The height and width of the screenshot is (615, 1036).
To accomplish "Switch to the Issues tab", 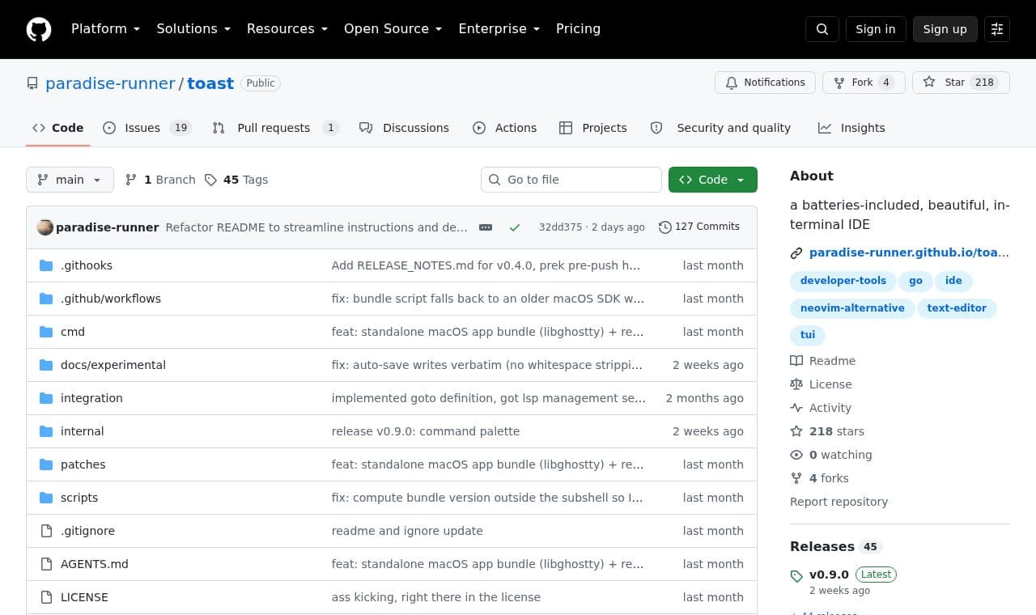I will (146, 128).
